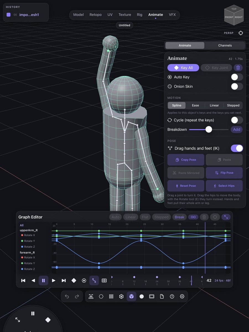Open the Channels panel tab
Screen dimensions: 249x332
click(x=225, y=45)
